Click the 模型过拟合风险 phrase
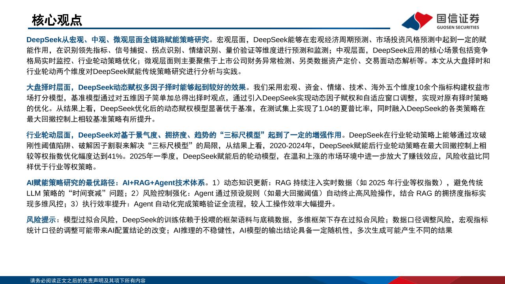Screen dimensions: 505x284 [x=91, y=220]
